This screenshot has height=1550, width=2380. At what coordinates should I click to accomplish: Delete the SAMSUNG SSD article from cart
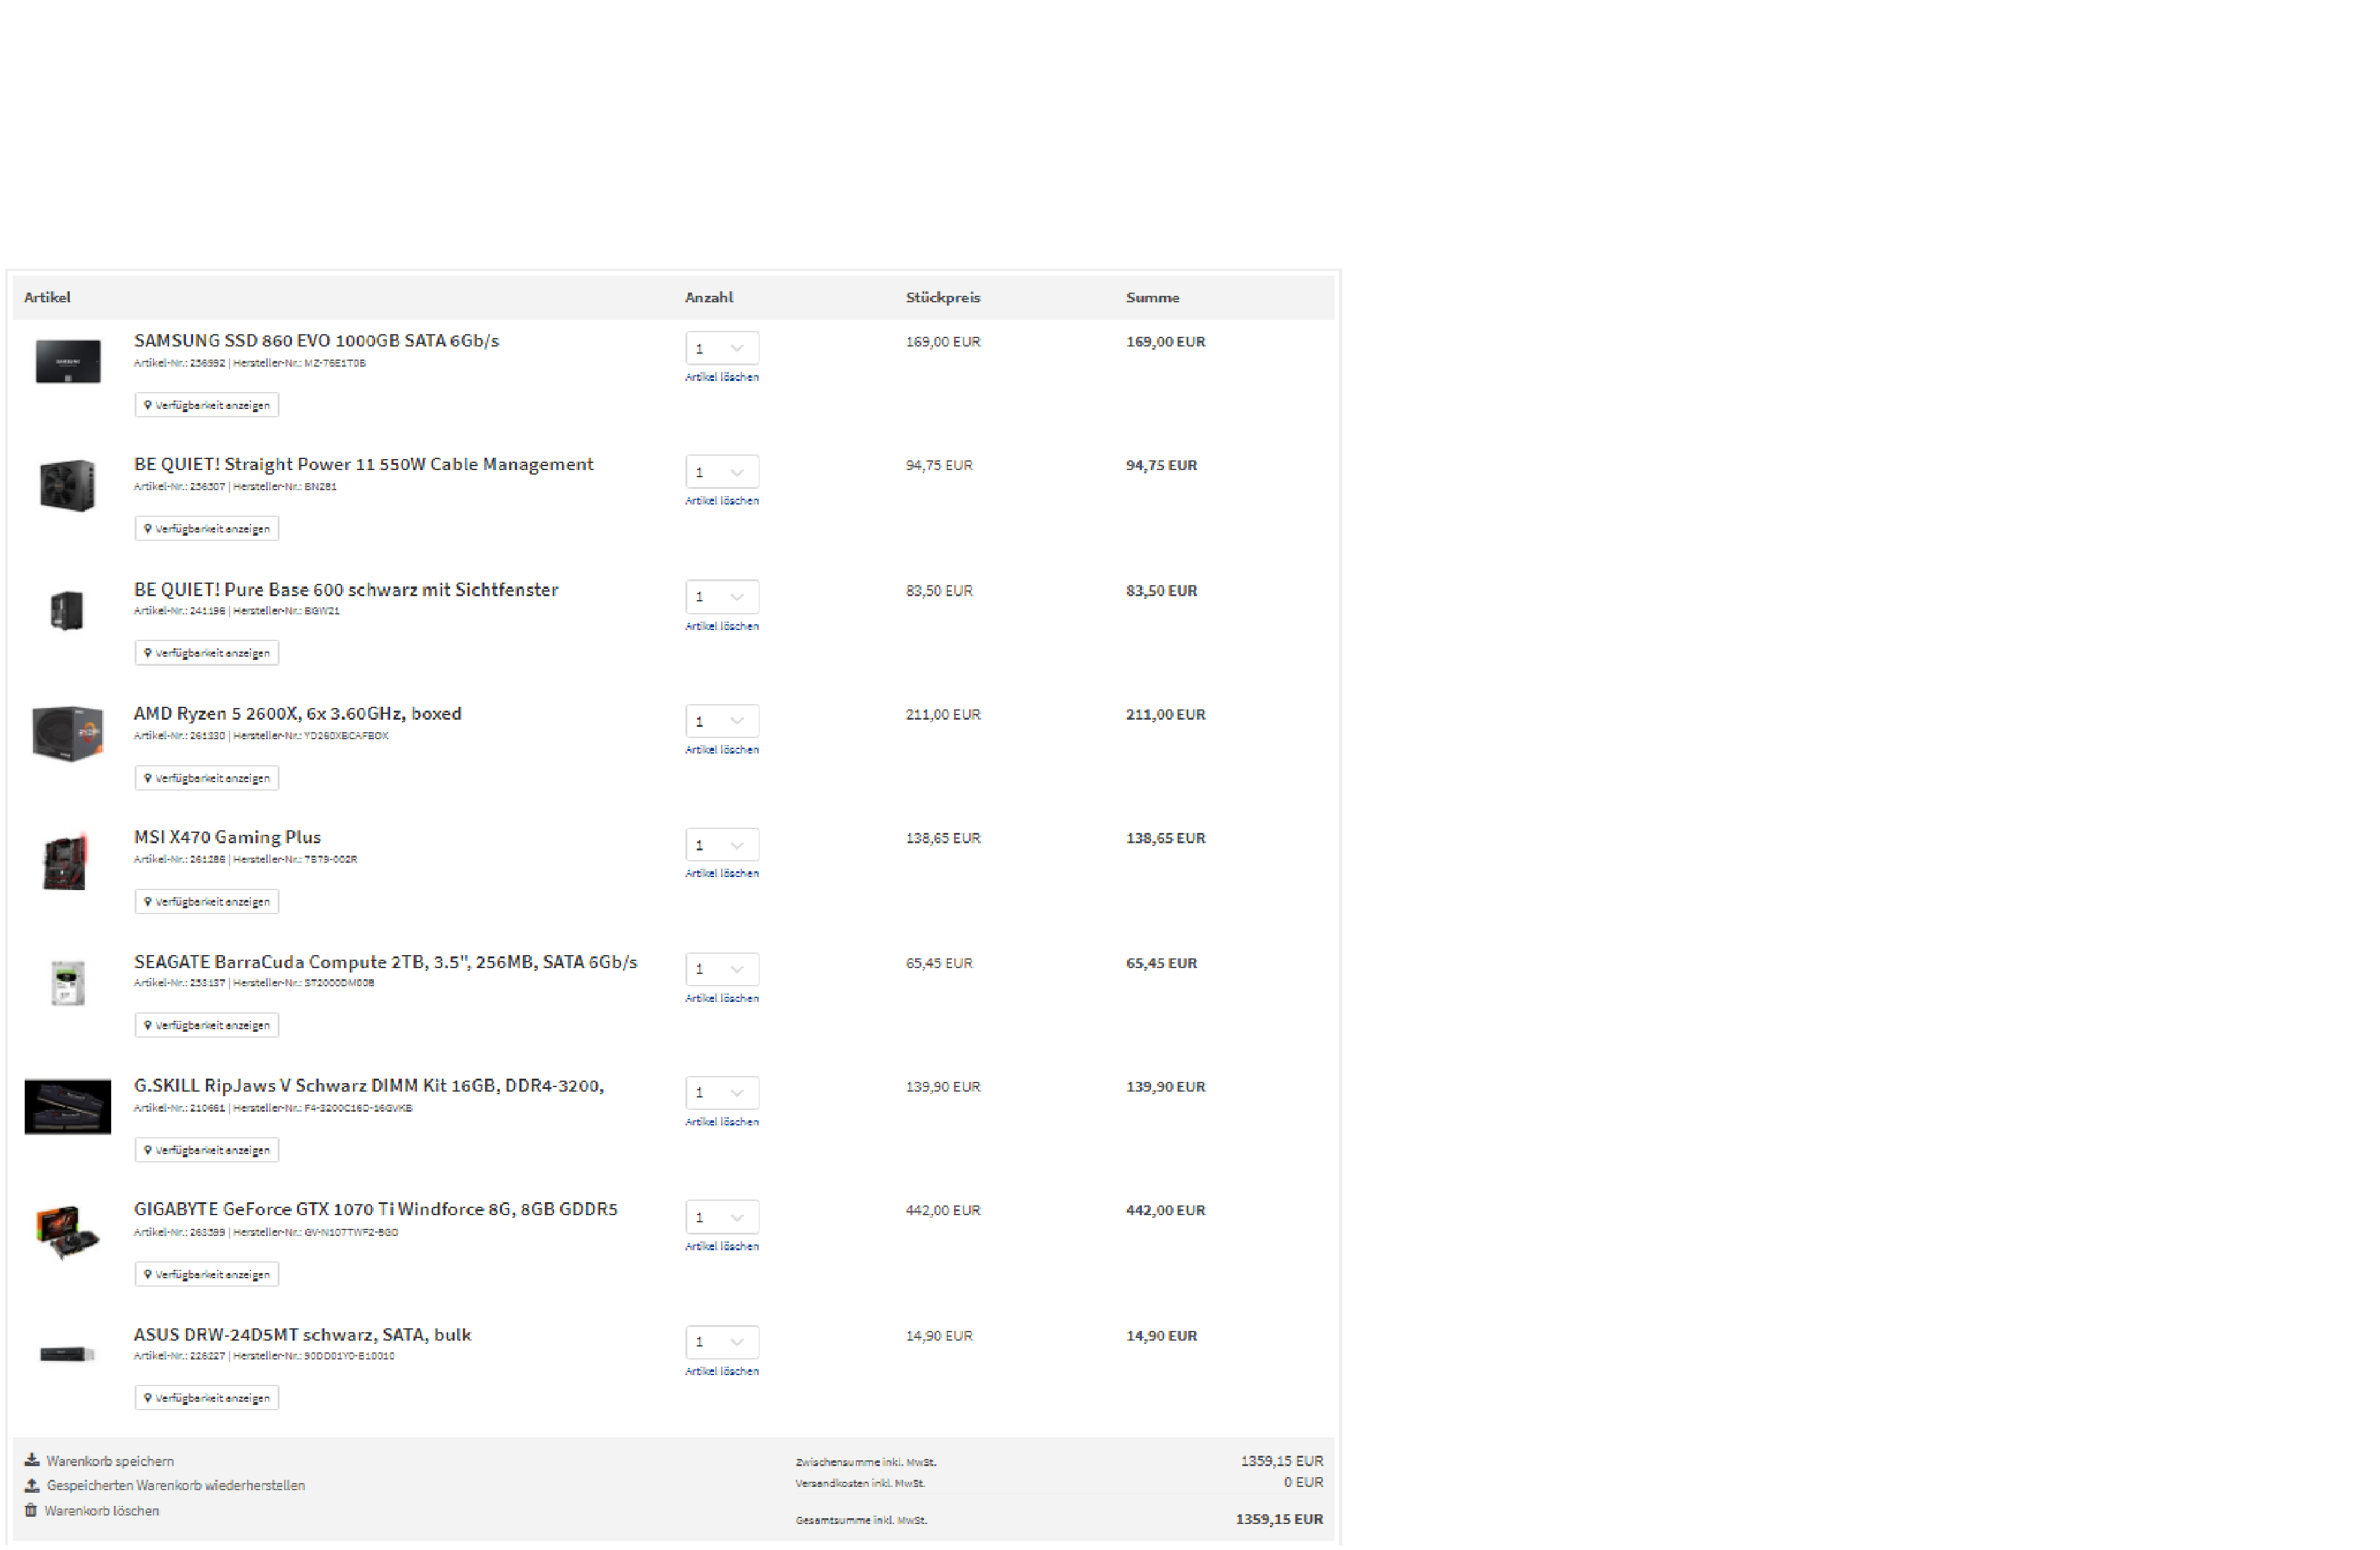click(x=721, y=377)
